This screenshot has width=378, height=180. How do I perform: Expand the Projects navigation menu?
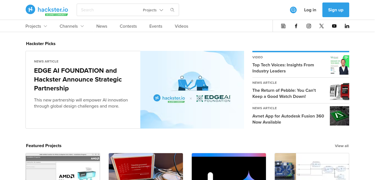pyautogui.click(x=36, y=26)
